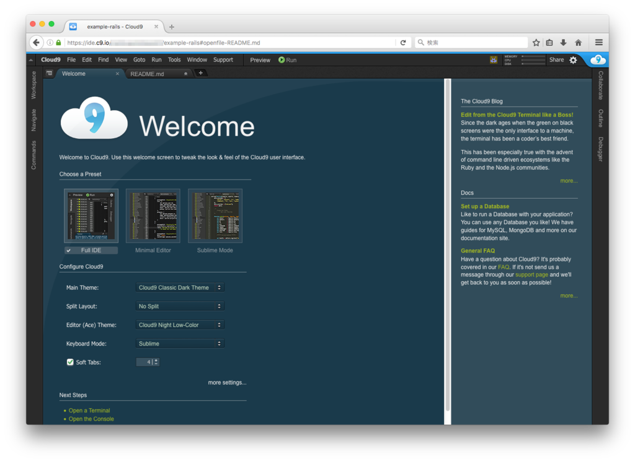Click the search magnifier icon

coord(421,43)
